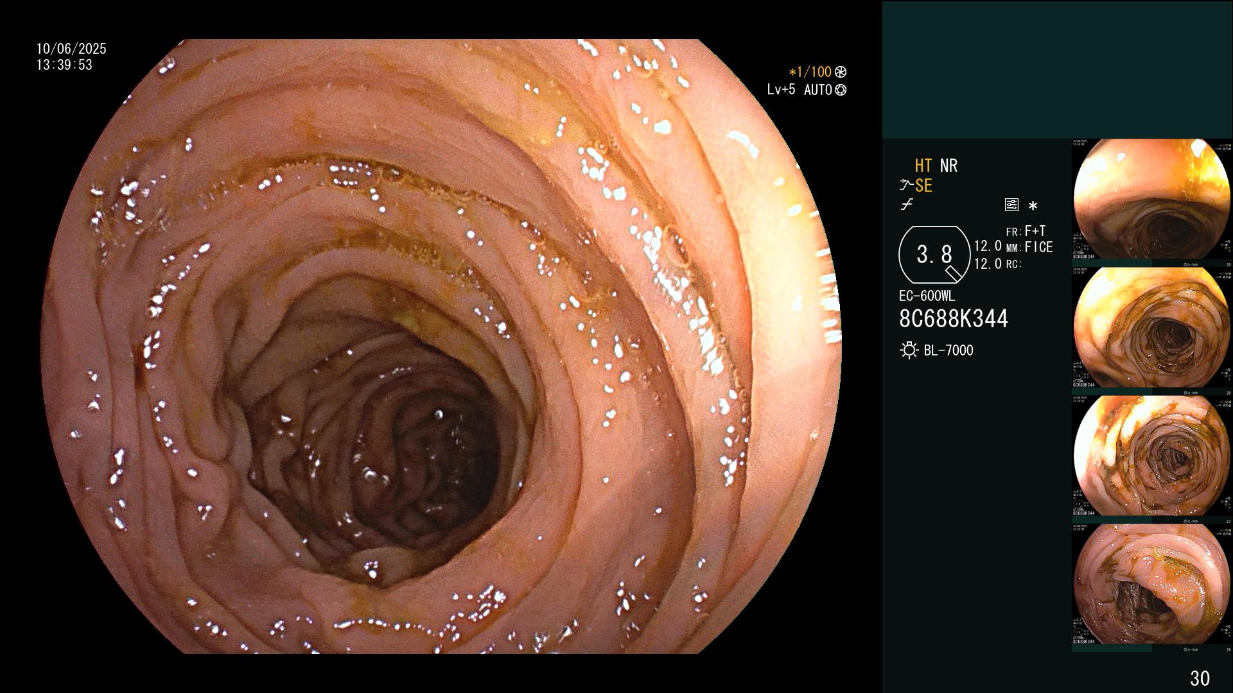1233x693 pixels.
Task: Click the tone curve icon below SE
Action: tap(907, 205)
